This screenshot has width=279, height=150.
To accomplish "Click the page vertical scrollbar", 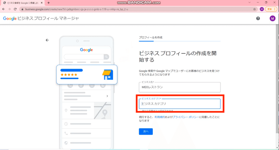I will coord(277,79).
